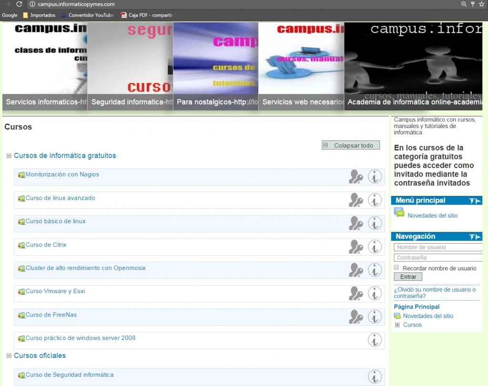Open the Servicios informaticos banner thumbnail
This screenshot has height=386, width=488.
click(x=45, y=66)
